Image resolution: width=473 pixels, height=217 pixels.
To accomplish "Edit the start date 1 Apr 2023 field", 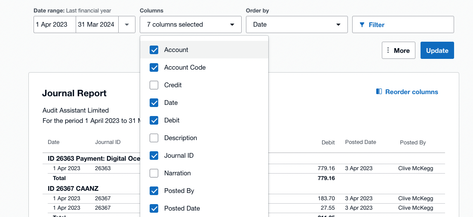I will tap(55, 25).
